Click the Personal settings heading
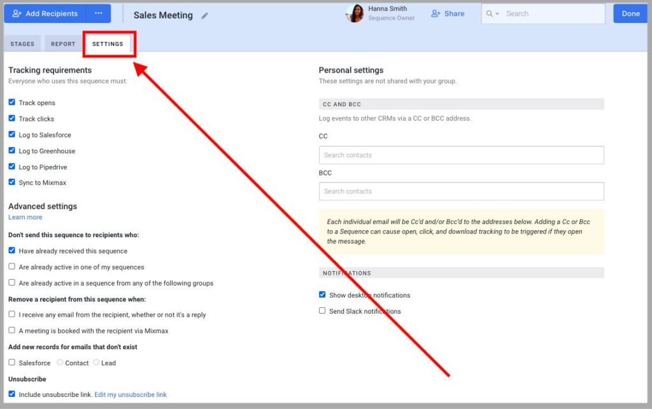Viewport: 652px width, 409px height. tap(351, 70)
